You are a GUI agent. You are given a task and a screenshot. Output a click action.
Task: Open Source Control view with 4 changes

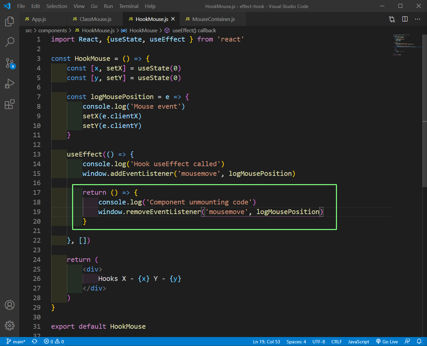click(10, 63)
